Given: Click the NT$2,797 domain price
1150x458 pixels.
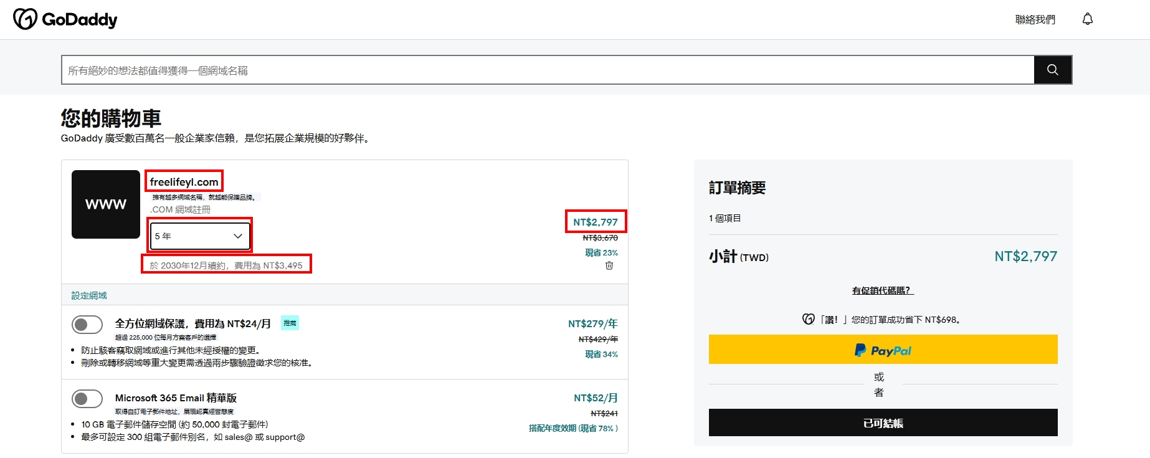Looking at the screenshot, I should [x=595, y=222].
